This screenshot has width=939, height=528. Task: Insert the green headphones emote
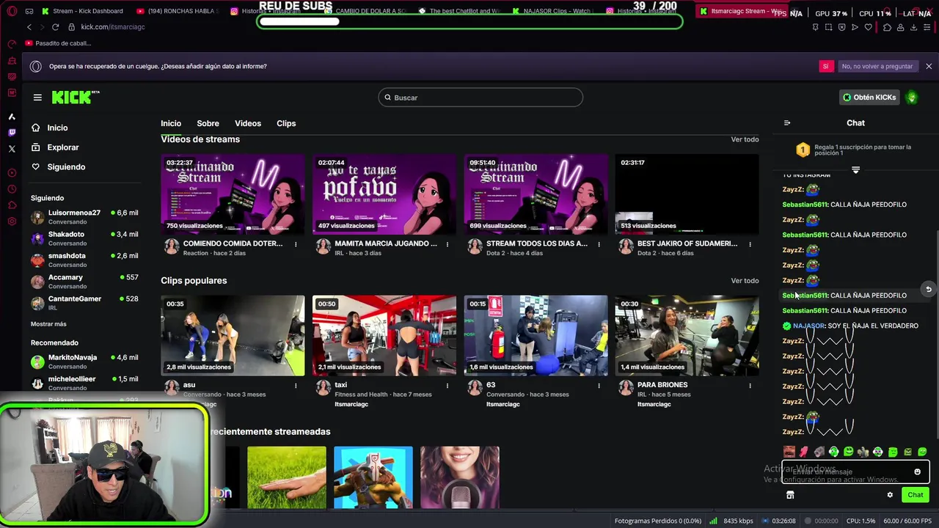coord(833,452)
